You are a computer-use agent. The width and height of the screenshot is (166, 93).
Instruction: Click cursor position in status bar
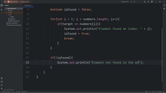click(x=146, y=92)
